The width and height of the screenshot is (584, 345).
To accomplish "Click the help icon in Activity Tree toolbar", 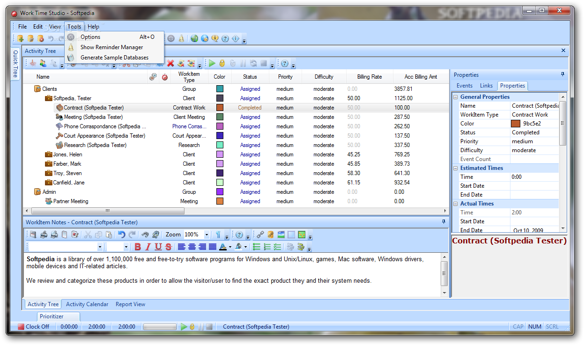I will [x=284, y=63].
